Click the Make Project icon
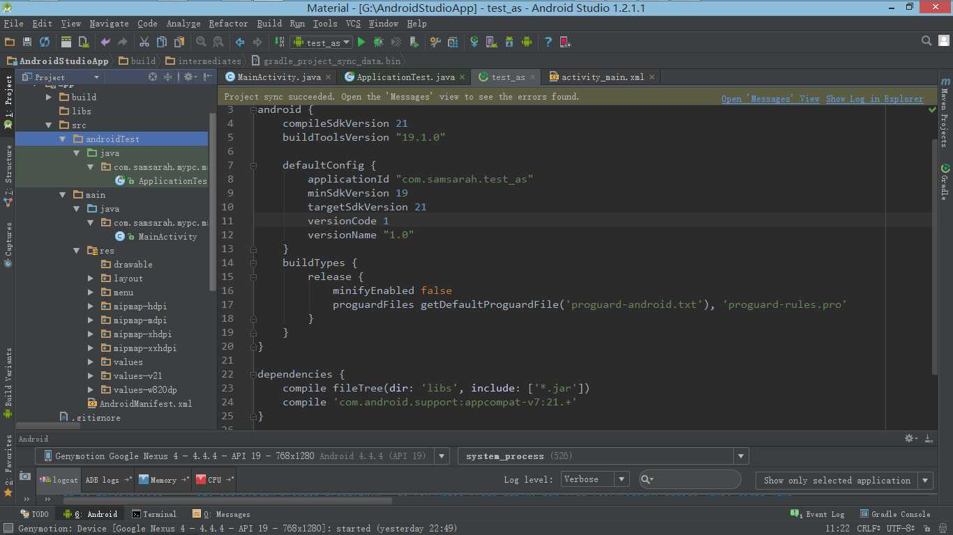The image size is (953, 535). coord(279,42)
